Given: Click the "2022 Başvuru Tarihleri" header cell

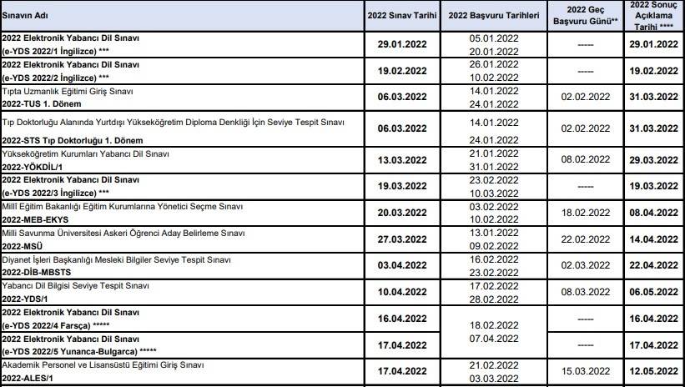Looking at the screenshot, I should pos(493,17).
